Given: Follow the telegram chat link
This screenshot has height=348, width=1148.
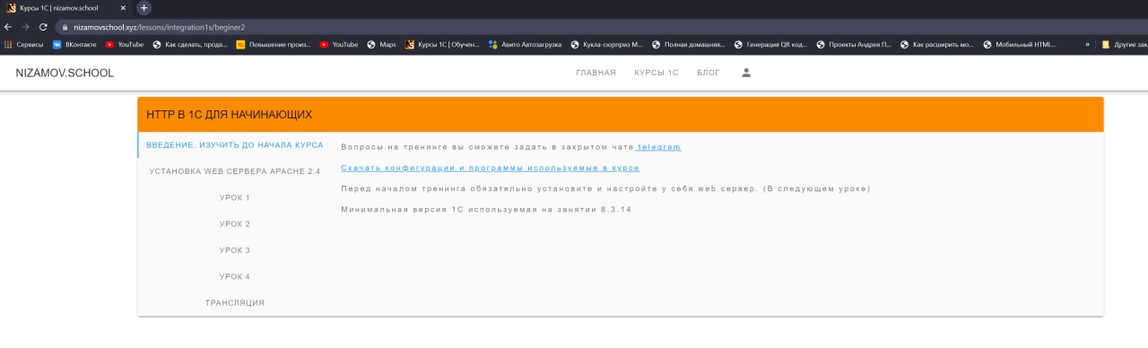Looking at the screenshot, I should click(658, 146).
